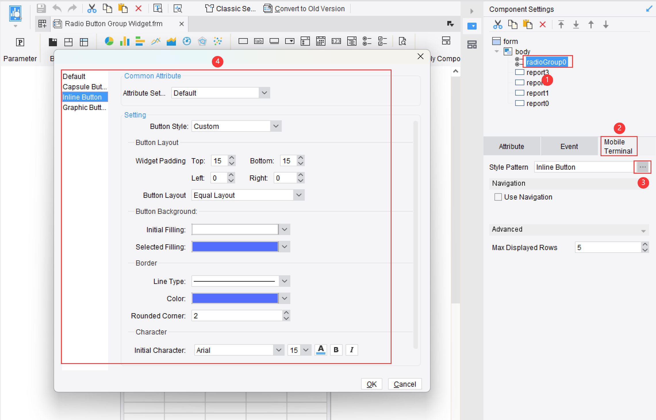Switch to the Attribute tab
Image resolution: width=656 pixels, height=420 pixels.
(x=511, y=146)
